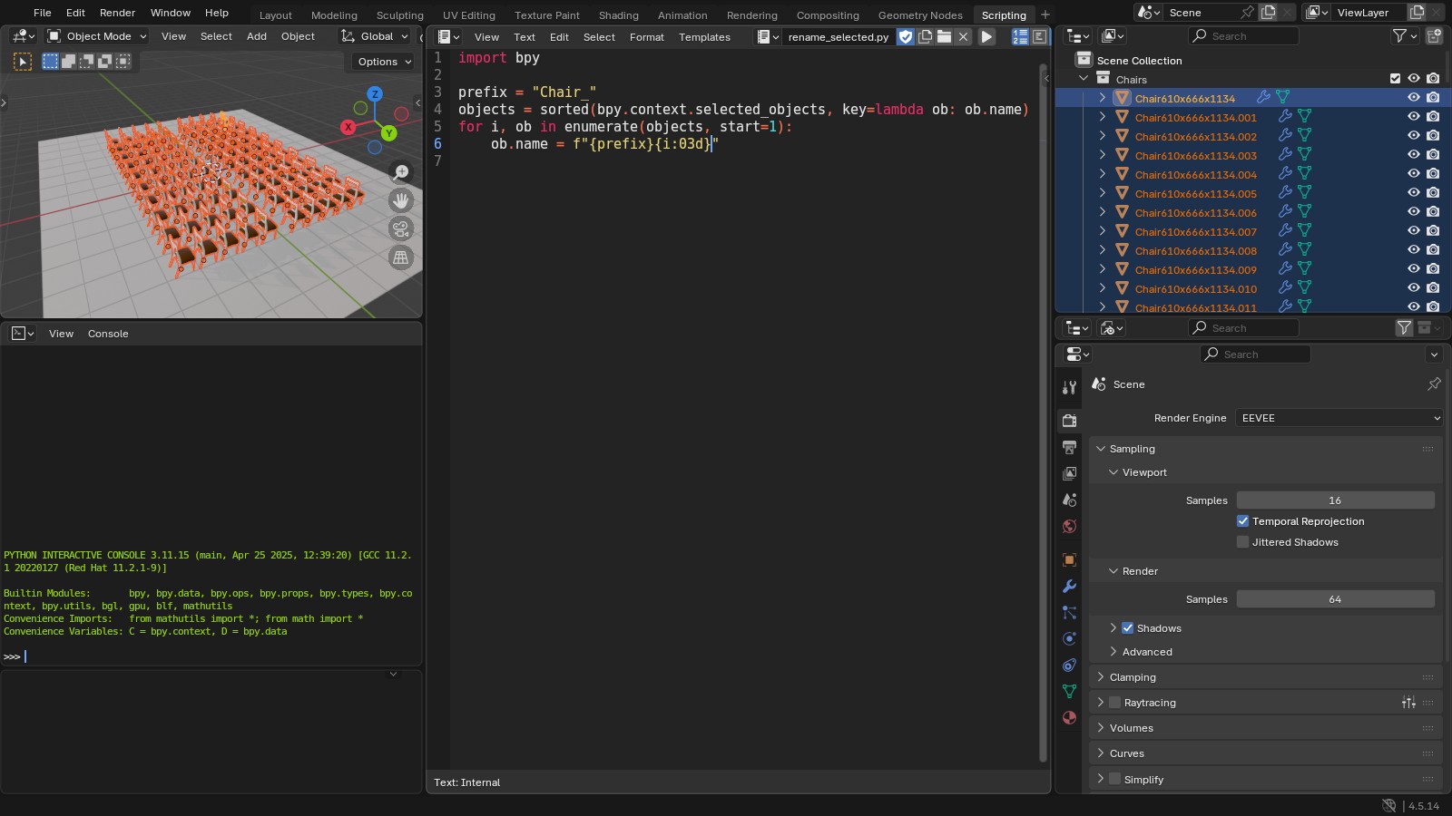The image size is (1452, 816).
Task: Open the World properties tab
Action: pos(1069,527)
